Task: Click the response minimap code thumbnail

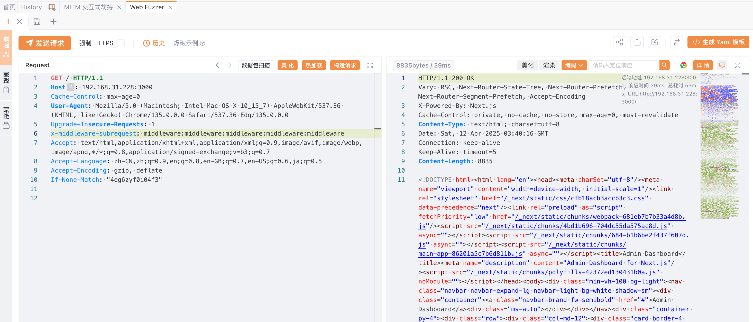Action: (719, 146)
